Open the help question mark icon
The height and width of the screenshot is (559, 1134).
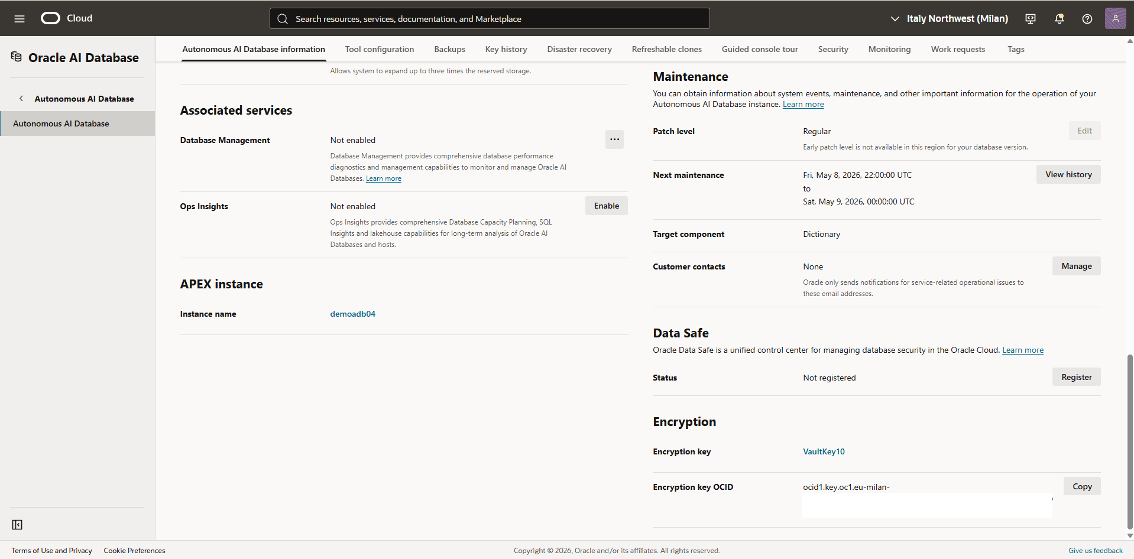point(1087,19)
